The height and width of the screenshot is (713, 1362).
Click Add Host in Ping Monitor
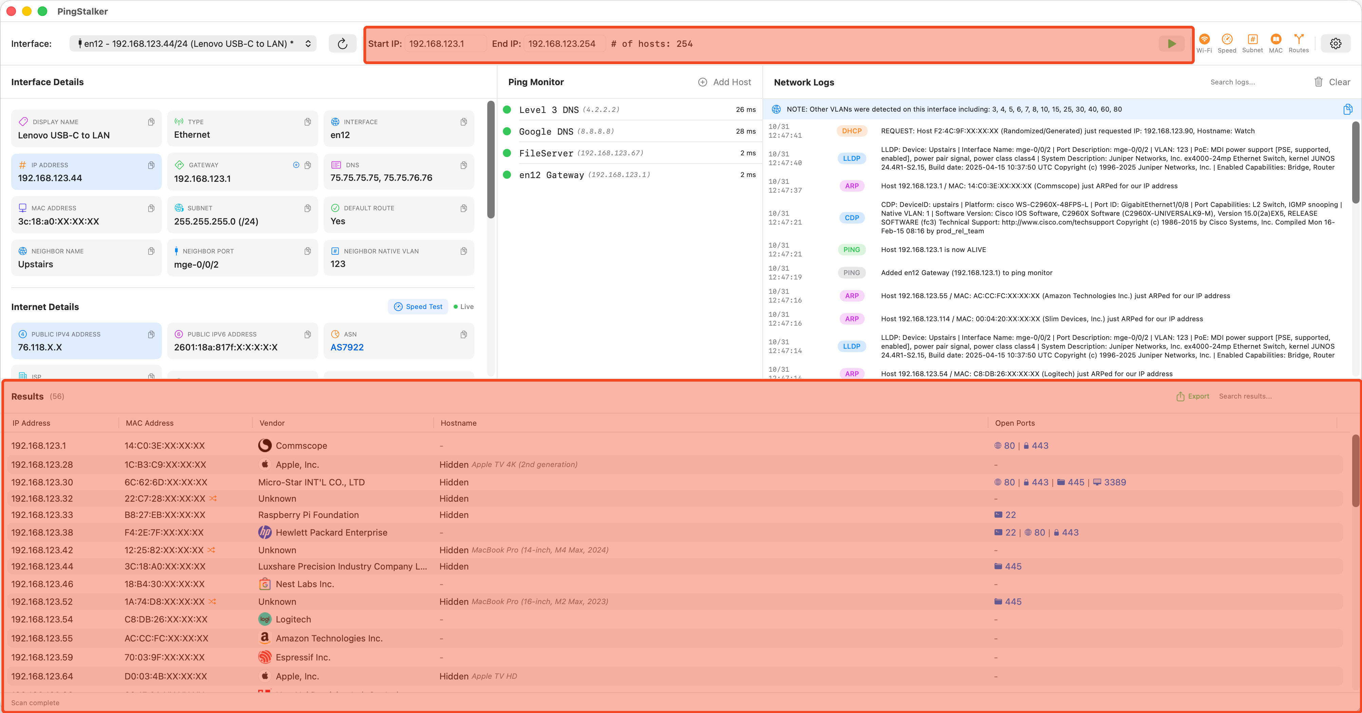click(x=724, y=82)
